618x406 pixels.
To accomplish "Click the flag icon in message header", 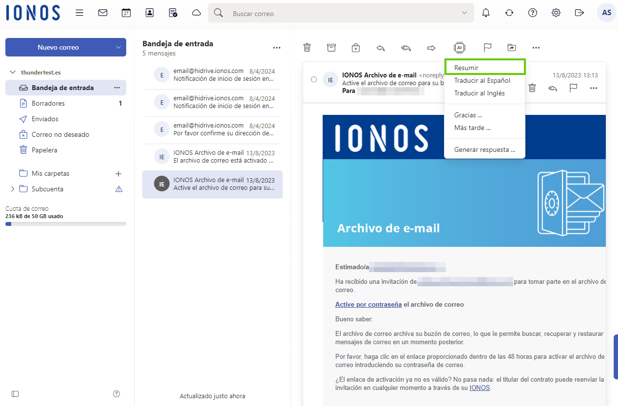I will 573,88.
